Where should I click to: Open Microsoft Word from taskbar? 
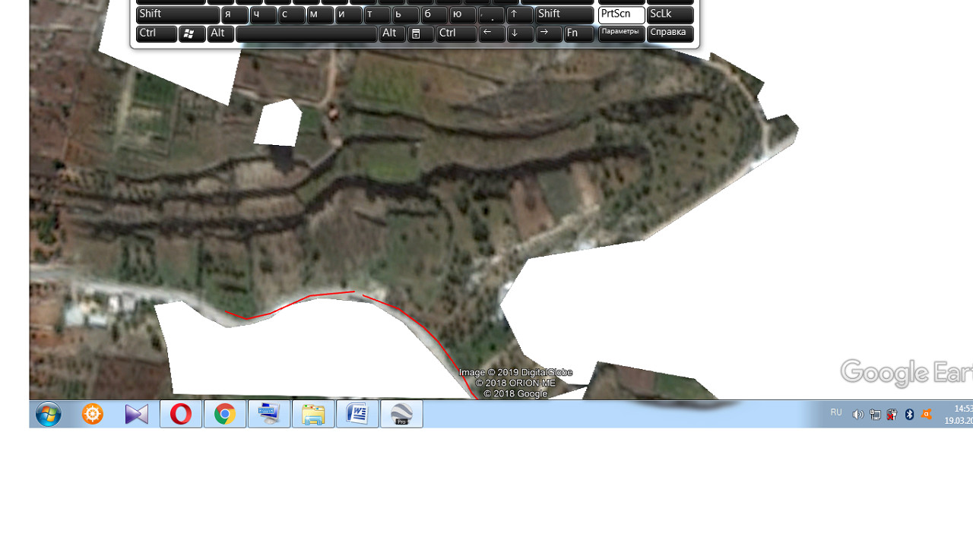tap(357, 414)
